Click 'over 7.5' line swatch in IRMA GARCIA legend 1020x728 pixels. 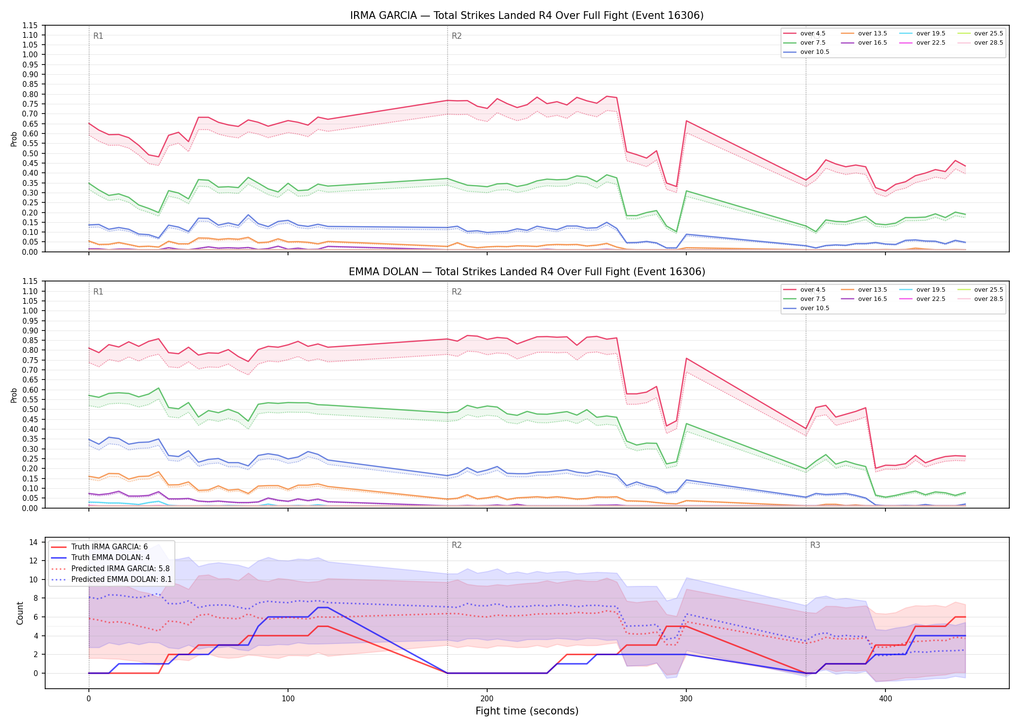point(790,43)
